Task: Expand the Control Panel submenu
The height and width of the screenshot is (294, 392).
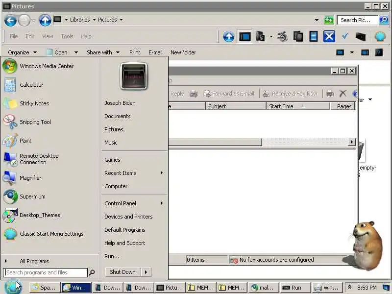Action: coord(134,203)
